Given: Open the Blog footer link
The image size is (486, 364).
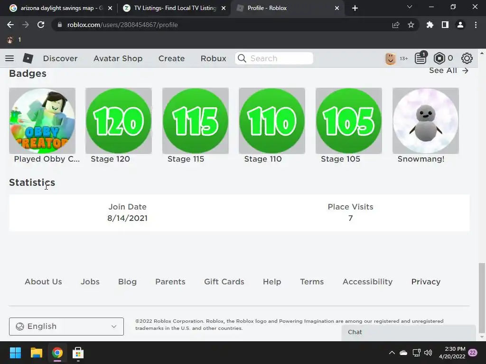Looking at the screenshot, I should pos(127,282).
